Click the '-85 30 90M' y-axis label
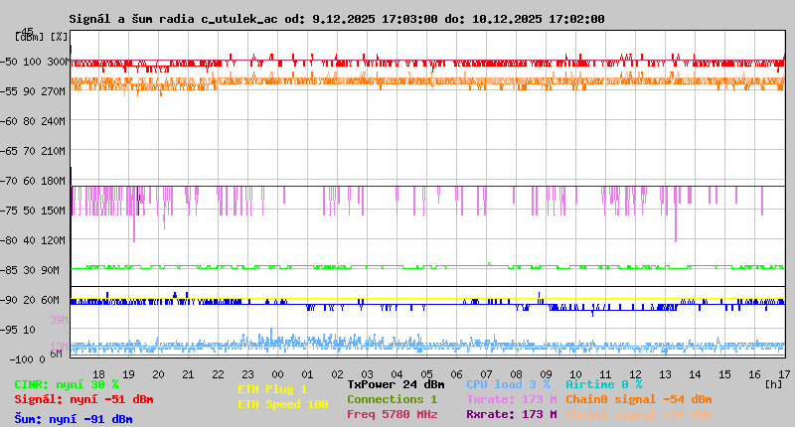 click(x=30, y=270)
